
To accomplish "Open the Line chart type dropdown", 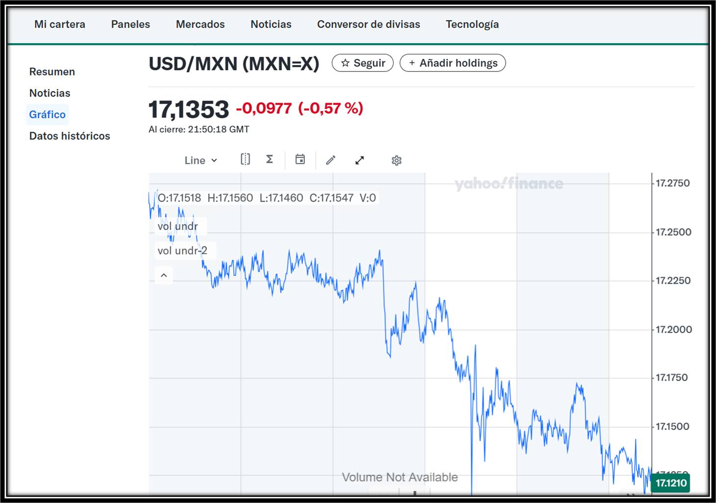I will click(200, 160).
